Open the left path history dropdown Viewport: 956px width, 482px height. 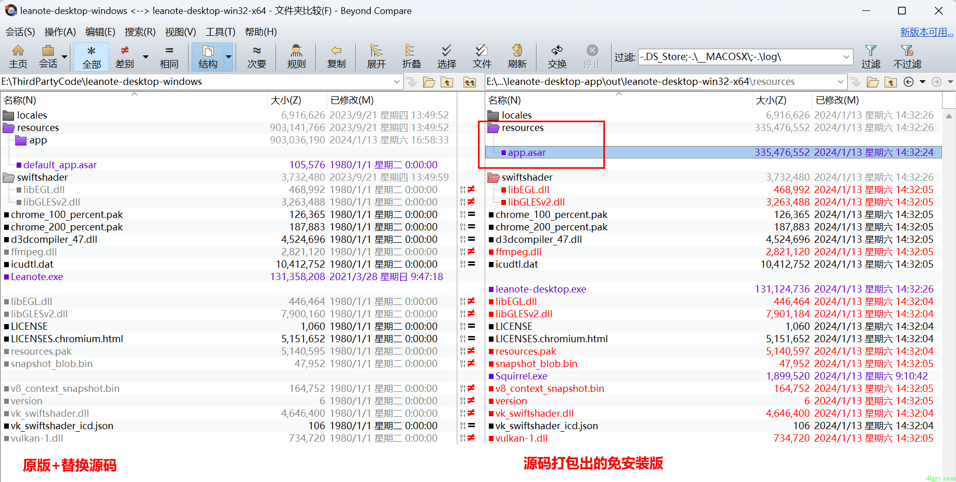point(397,82)
